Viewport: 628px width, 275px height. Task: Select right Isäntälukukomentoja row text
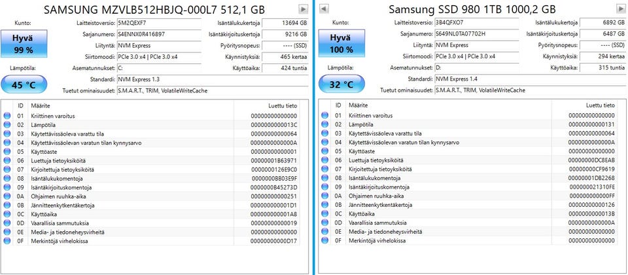[374, 178]
